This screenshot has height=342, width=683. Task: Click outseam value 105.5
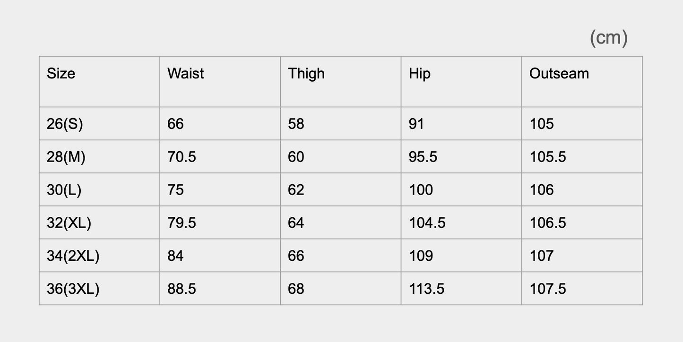[548, 157]
